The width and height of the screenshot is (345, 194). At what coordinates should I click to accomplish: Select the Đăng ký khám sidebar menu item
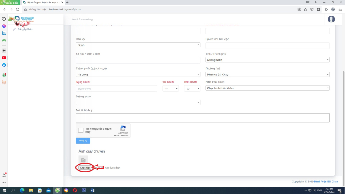pos(25,29)
